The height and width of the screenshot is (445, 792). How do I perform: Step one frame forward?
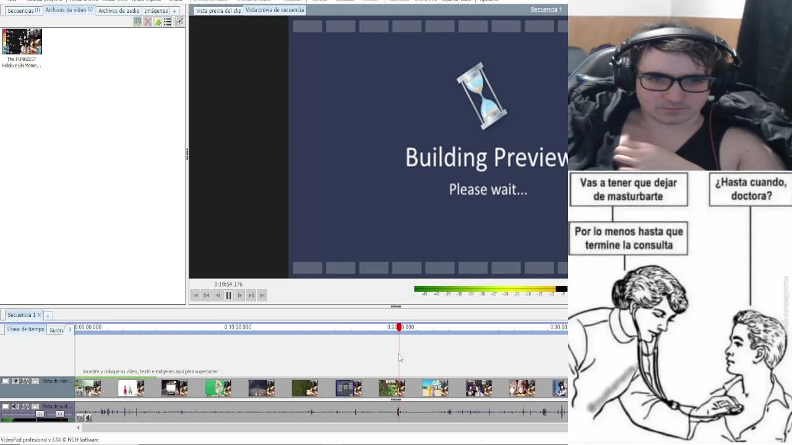[239, 295]
